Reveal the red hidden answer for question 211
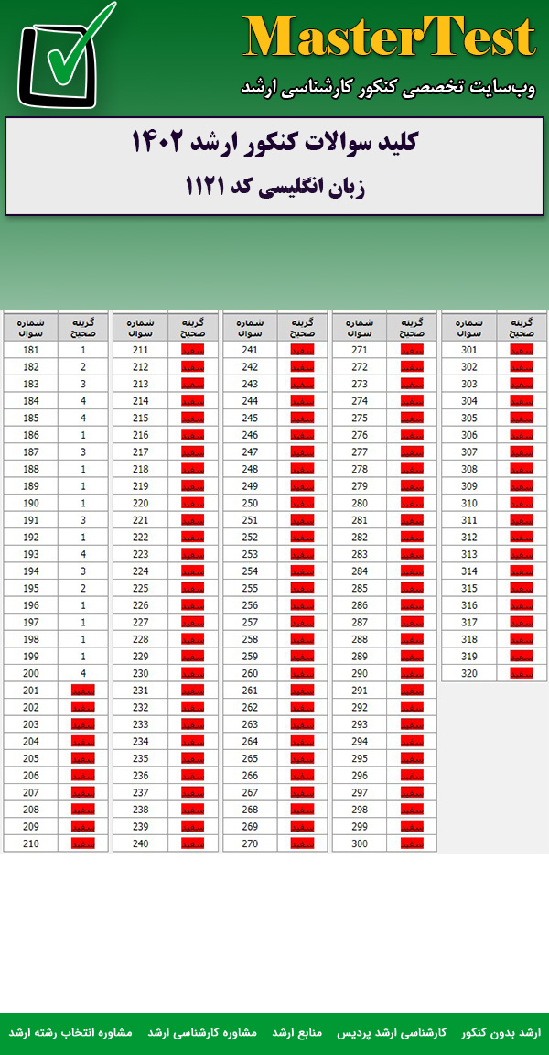549x1055 pixels. (192, 350)
